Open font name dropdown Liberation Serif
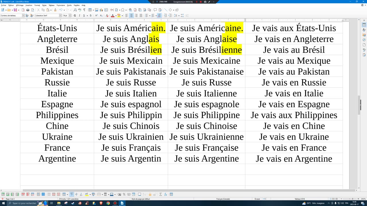The height and width of the screenshot is (206, 367). coord(60,15)
